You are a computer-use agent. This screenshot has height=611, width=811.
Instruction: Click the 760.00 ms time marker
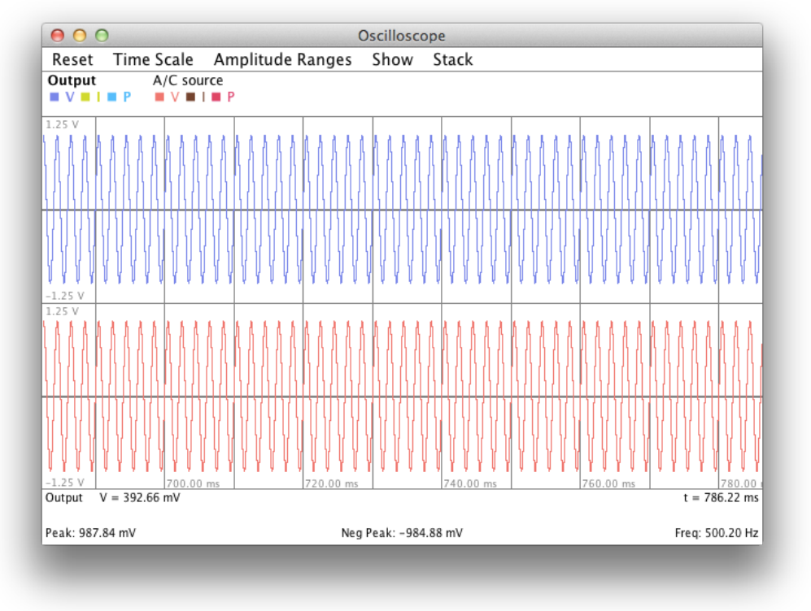[608, 483]
